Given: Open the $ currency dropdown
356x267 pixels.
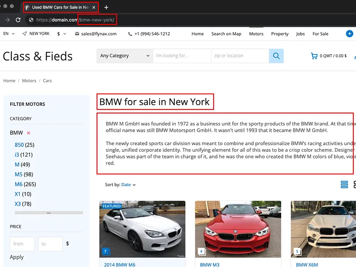Looking at the screenshot, I should point(61,34).
